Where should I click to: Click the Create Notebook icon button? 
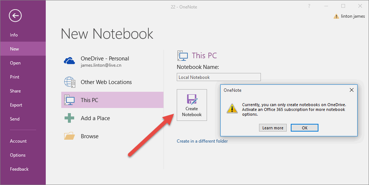tap(192, 105)
